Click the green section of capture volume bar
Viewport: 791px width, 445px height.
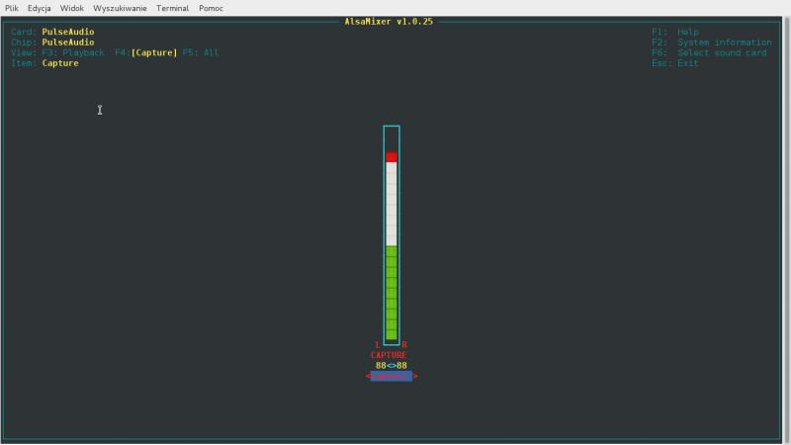392,293
